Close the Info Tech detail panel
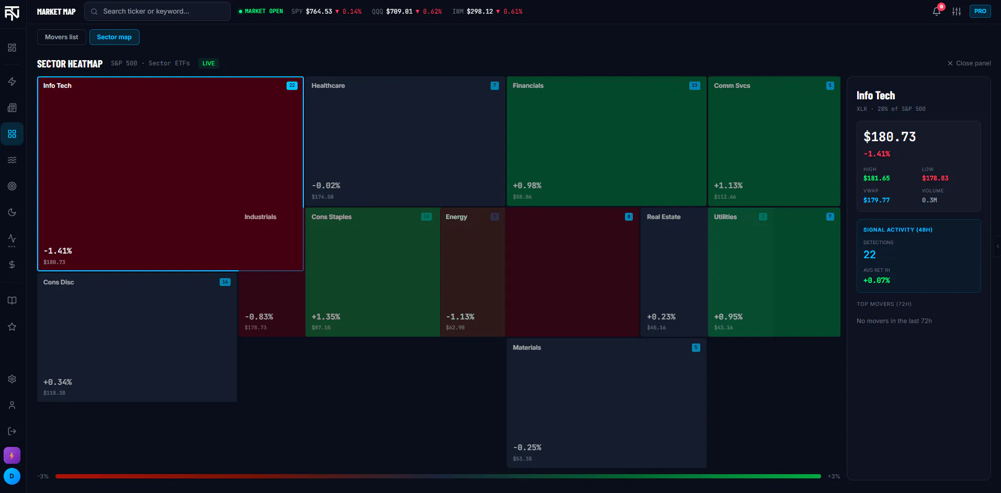The image size is (1001, 493). 969,63
